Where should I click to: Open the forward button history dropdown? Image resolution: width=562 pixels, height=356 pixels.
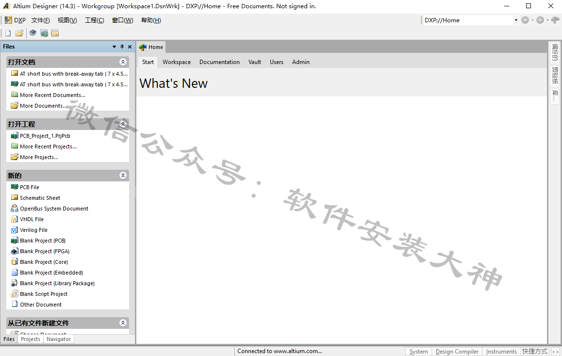pyautogui.click(x=547, y=20)
